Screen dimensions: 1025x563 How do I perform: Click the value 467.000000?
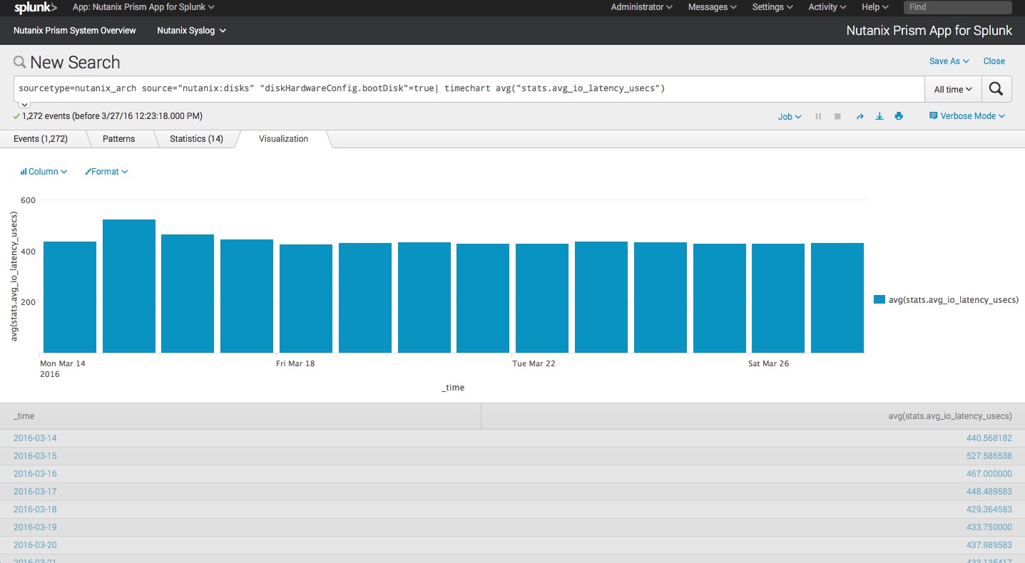pyautogui.click(x=989, y=474)
